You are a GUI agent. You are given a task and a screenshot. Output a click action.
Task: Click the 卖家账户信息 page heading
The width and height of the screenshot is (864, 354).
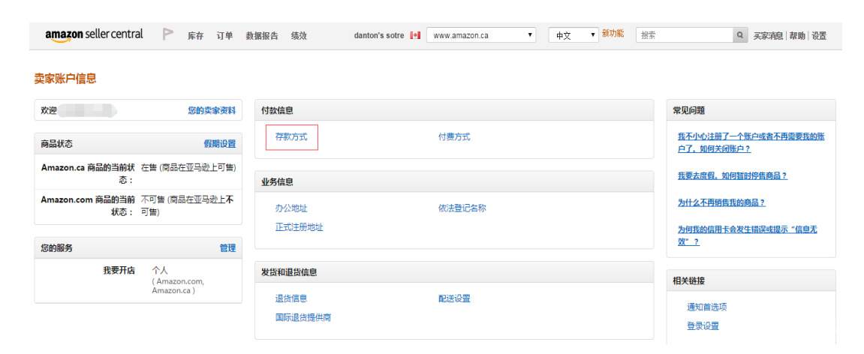click(65, 79)
